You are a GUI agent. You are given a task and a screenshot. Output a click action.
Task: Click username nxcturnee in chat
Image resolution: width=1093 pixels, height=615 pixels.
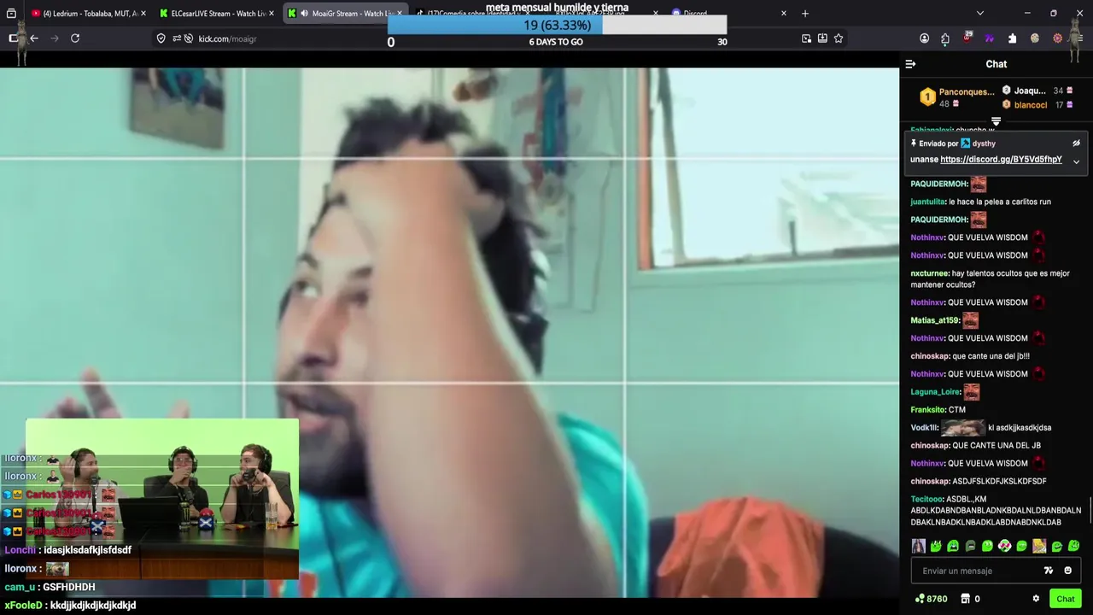click(930, 273)
